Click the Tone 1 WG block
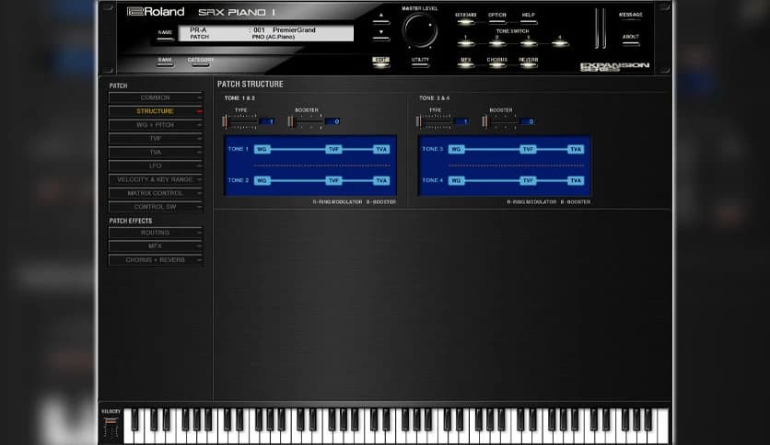This screenshot has height=445, width=770. [262, 150]
